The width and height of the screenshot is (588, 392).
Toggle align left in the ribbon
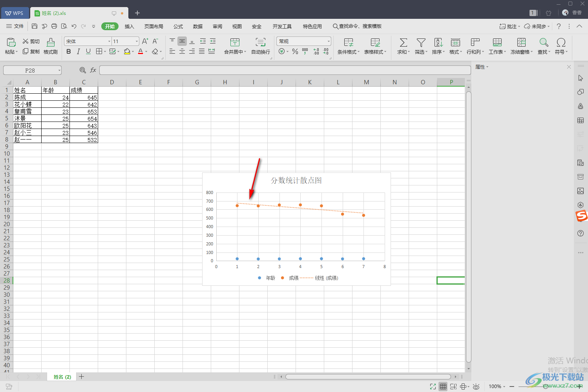(172, 51)
